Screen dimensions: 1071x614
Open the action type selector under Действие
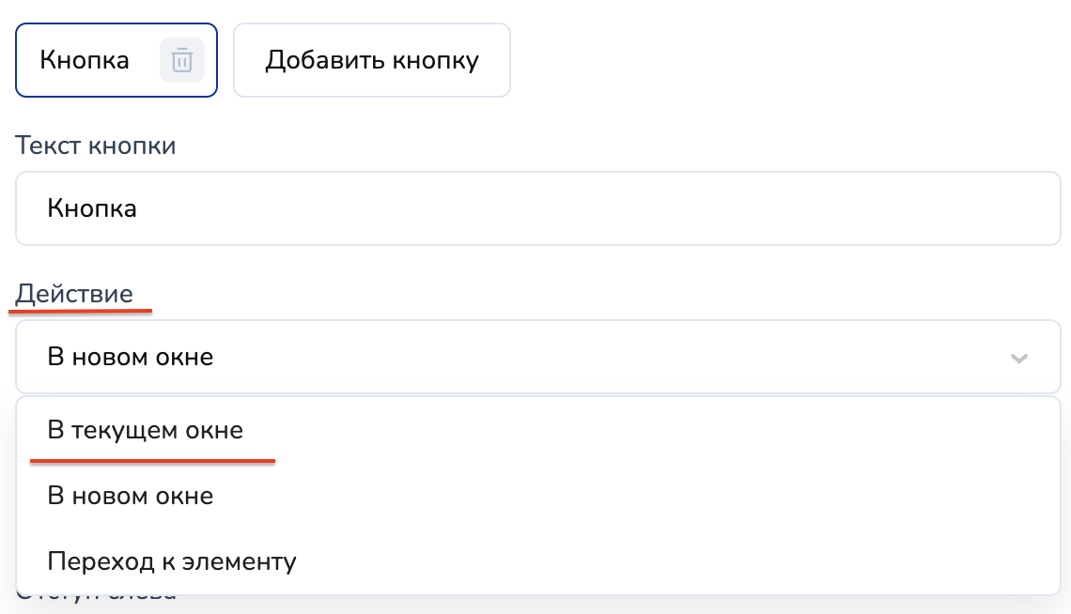pyautogui.click(x=537, y=357)
